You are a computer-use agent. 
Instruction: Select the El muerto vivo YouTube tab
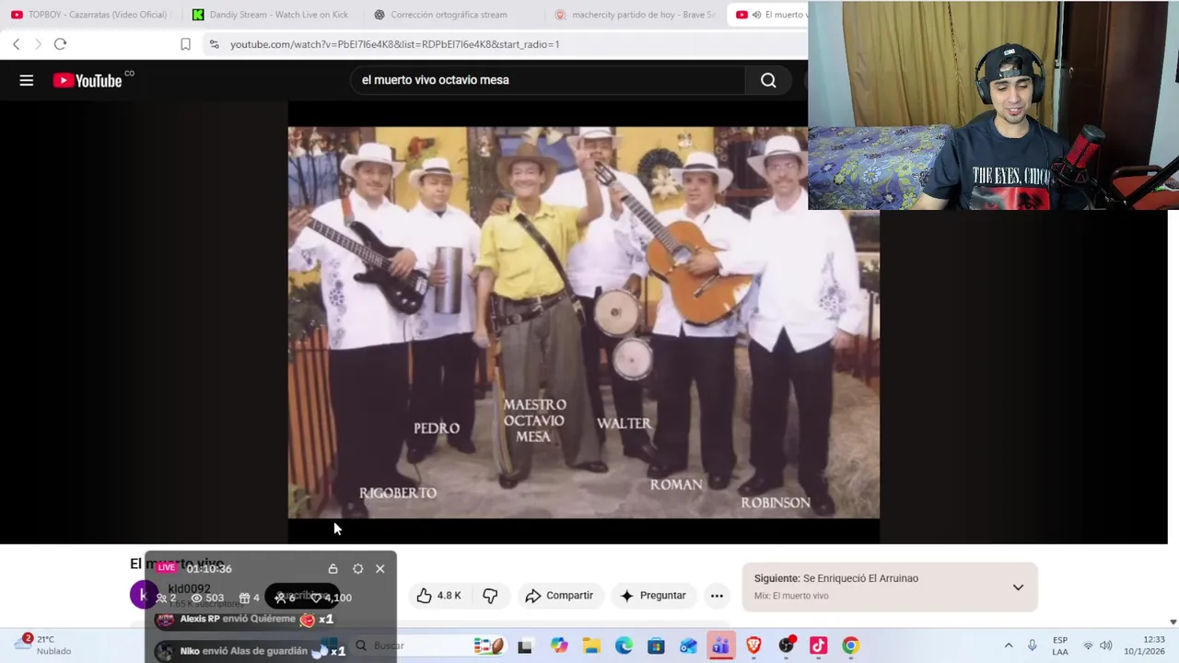(x=768, y=15)
